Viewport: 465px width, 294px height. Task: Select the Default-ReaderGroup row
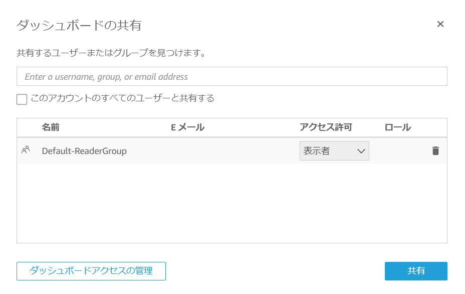[x=150, y=151]
